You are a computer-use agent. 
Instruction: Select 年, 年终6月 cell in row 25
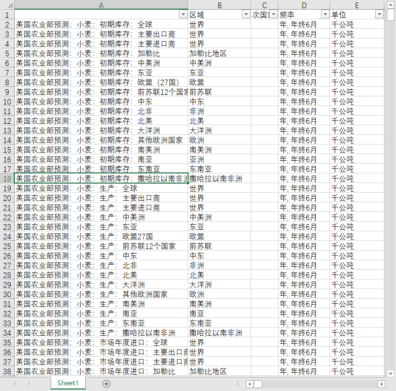[x=304, y=246]
